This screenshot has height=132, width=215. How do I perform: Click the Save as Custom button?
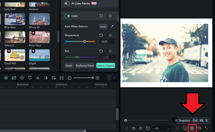click(x=106, y=65)
